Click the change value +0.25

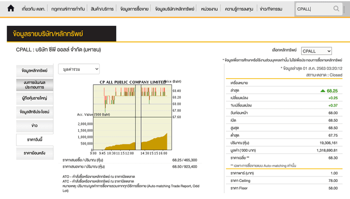pyautogui.click(x=333, y=98)
